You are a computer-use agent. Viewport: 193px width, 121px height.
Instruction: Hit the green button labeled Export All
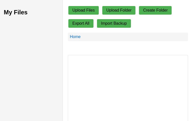coord(81,23)
